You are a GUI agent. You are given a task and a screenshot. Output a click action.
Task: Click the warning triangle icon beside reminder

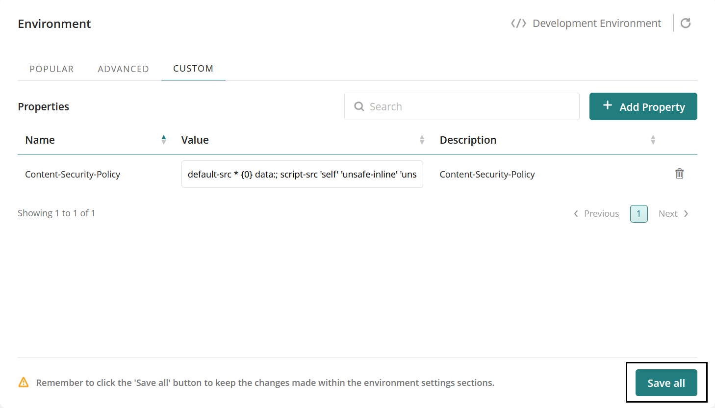tap(24, 382)
